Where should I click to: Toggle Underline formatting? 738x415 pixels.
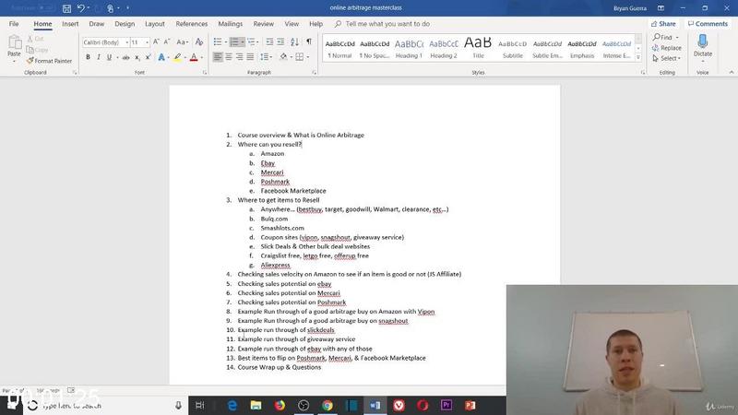[x=109, y=57]
